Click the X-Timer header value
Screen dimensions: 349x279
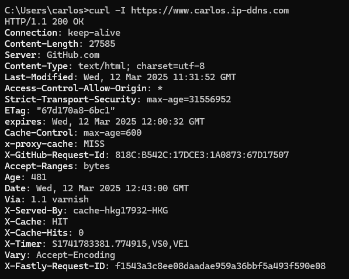point(120,244)
